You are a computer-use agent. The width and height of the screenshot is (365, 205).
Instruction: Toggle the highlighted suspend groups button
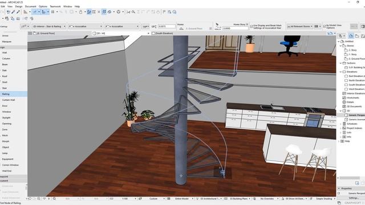(x=89, y=12)
